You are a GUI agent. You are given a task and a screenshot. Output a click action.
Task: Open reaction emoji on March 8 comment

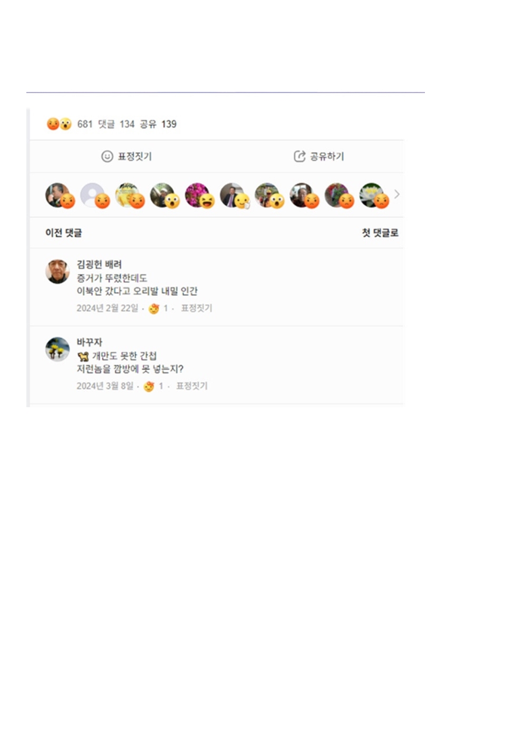coord(149,387)
